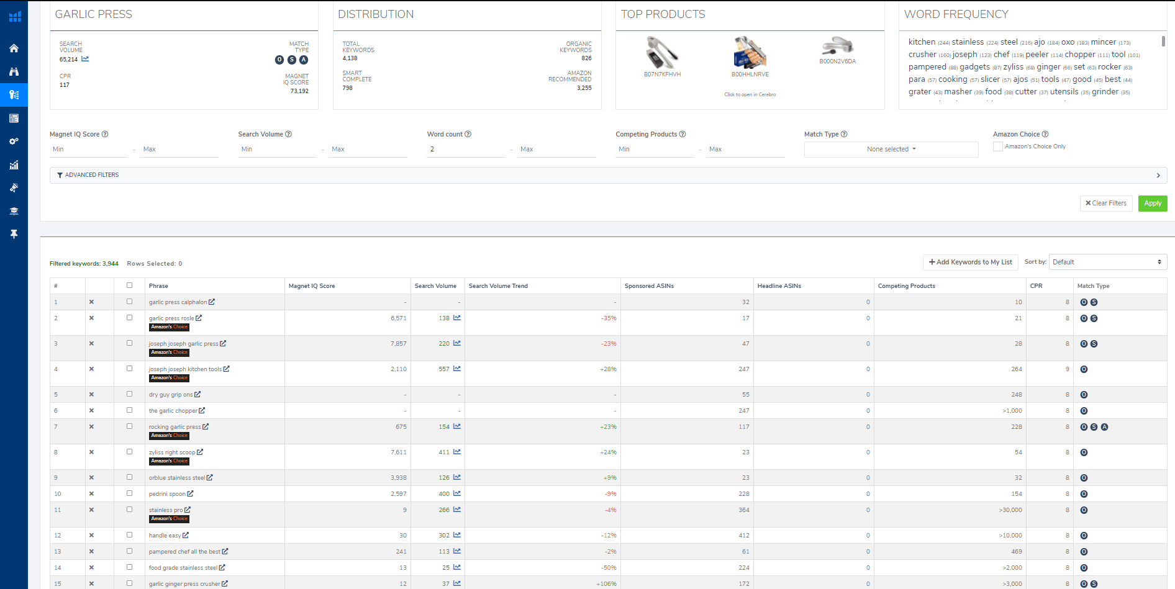Open the graduation cap icon in sidebar

[14, 211]
